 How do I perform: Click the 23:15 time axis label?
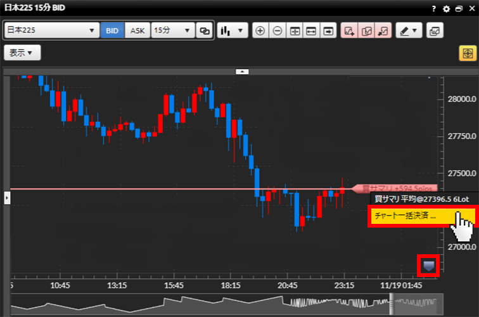tap(344, 285)
